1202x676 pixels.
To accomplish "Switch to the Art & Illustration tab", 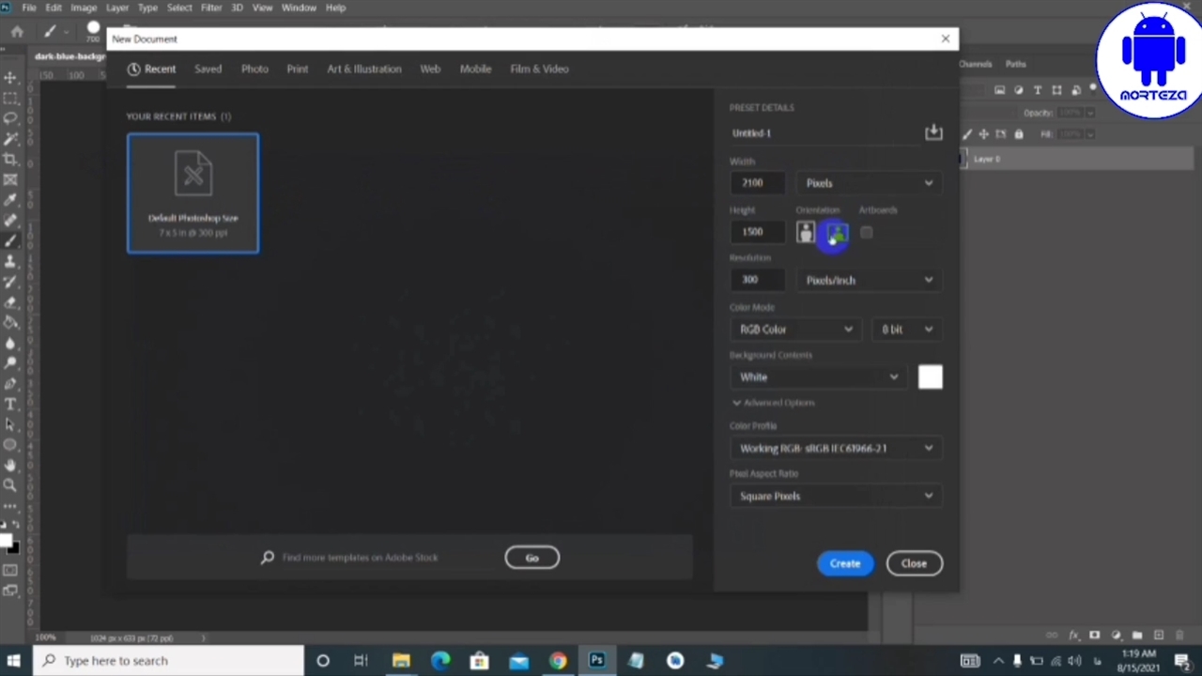I will [363, 69].
